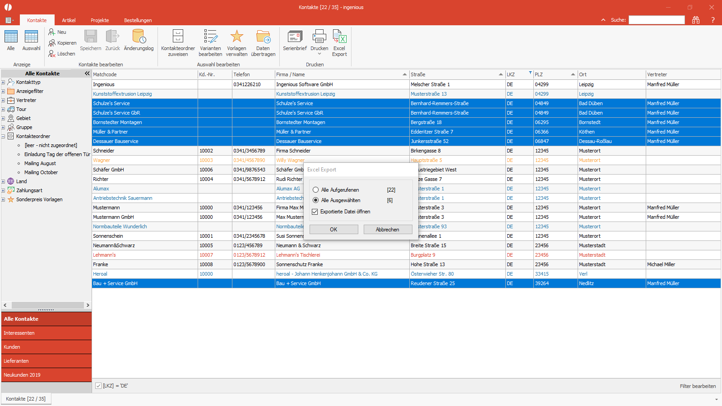Click Filter bearbeiten link
The image size is (722, 406).
pyautogui.click(x=698, y=386)
